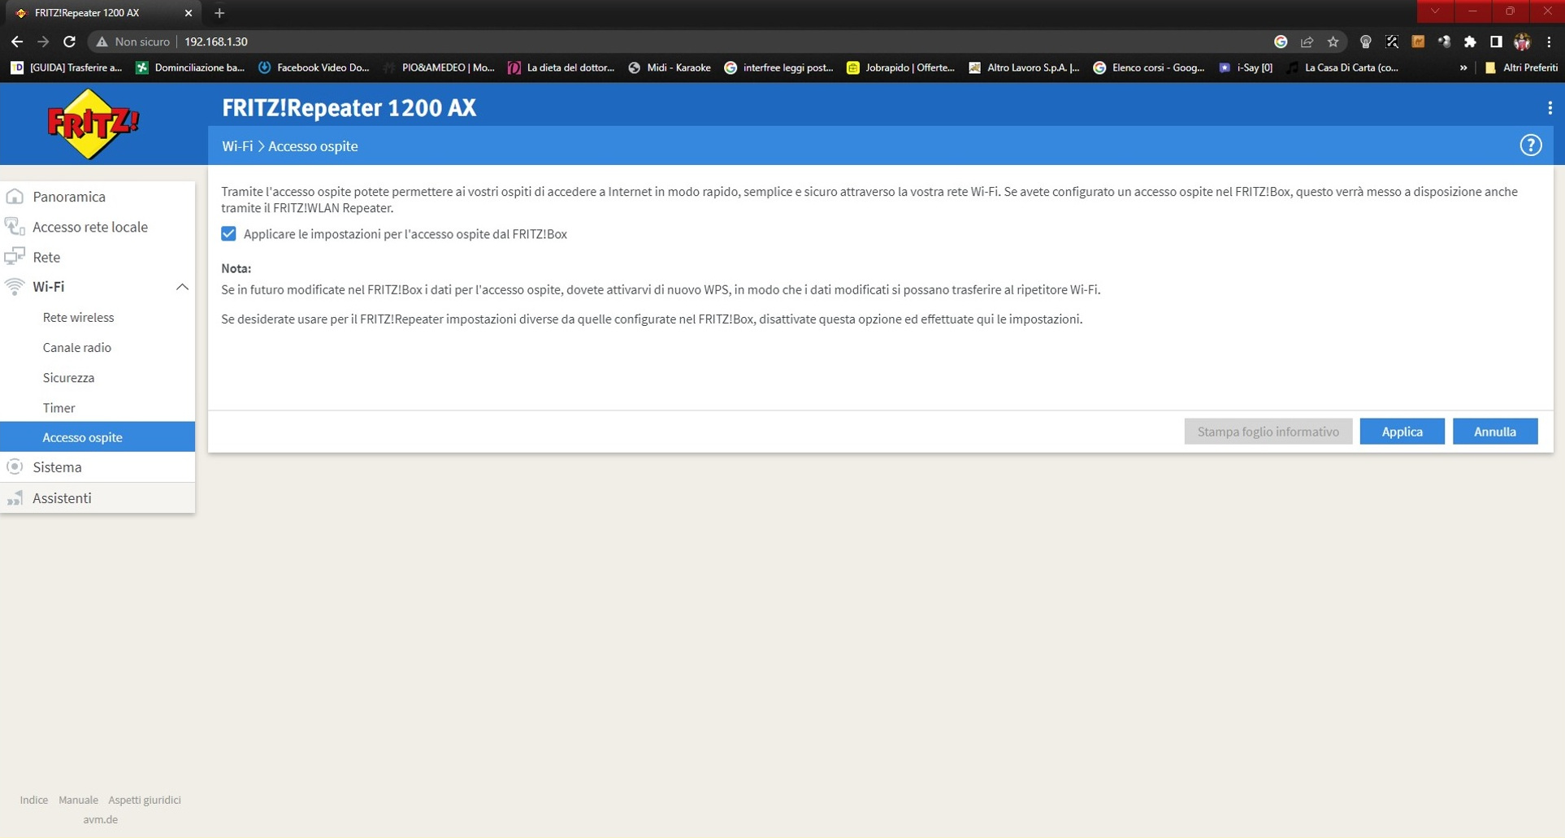Uncheck Applicare le impostazioni per l'accesso ospite
Viewport: 1565px width, 838px height.
point(228,234)
